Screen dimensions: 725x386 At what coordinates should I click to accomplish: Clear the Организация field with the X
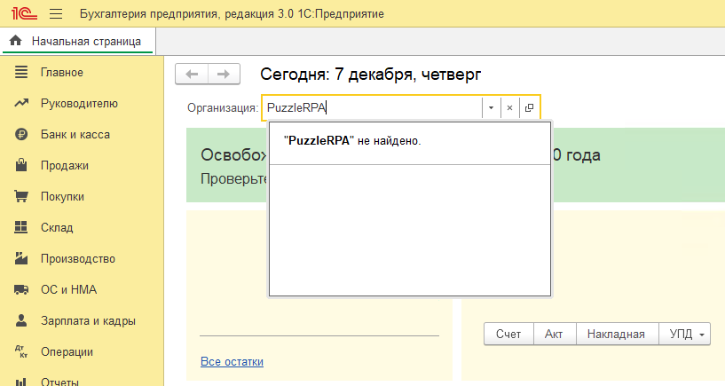(x=509, y=107)
